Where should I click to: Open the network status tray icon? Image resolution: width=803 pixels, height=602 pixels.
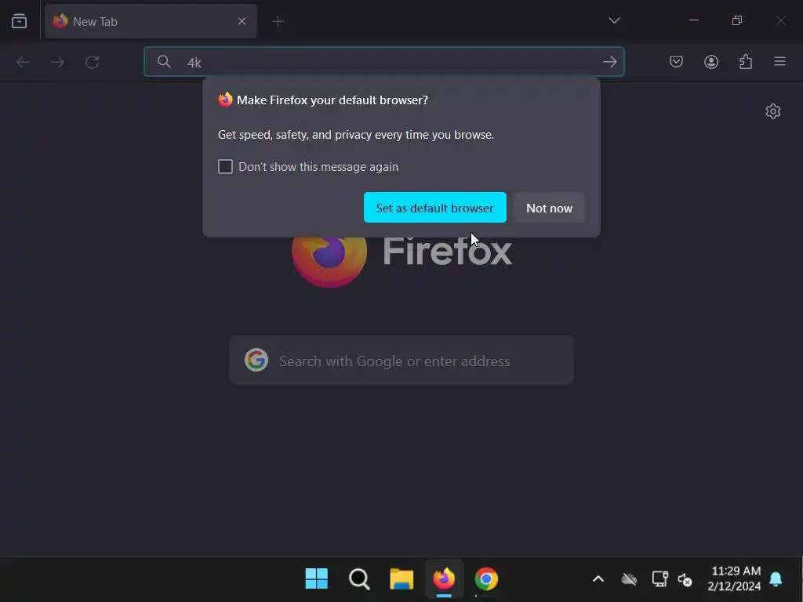pos(659,579)
